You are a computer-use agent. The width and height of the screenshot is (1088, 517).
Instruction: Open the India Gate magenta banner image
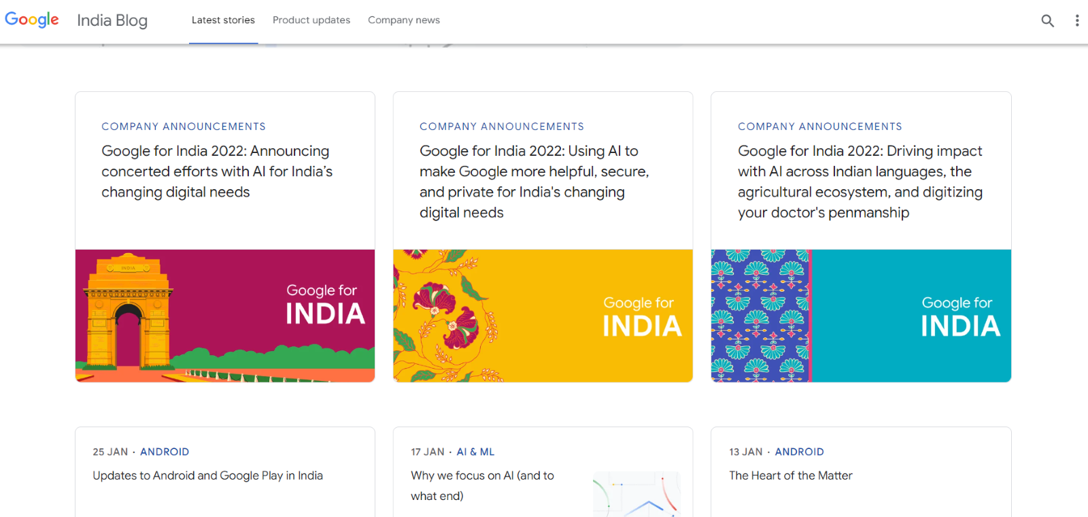pyautogui.click(x=225, y=316)
